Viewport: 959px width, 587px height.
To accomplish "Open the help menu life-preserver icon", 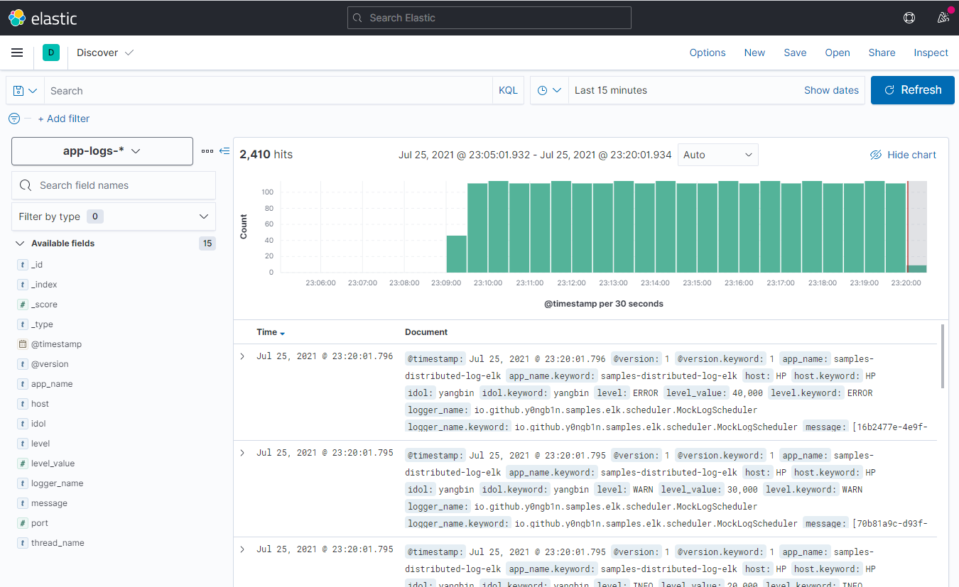I will tap(909, 17).
